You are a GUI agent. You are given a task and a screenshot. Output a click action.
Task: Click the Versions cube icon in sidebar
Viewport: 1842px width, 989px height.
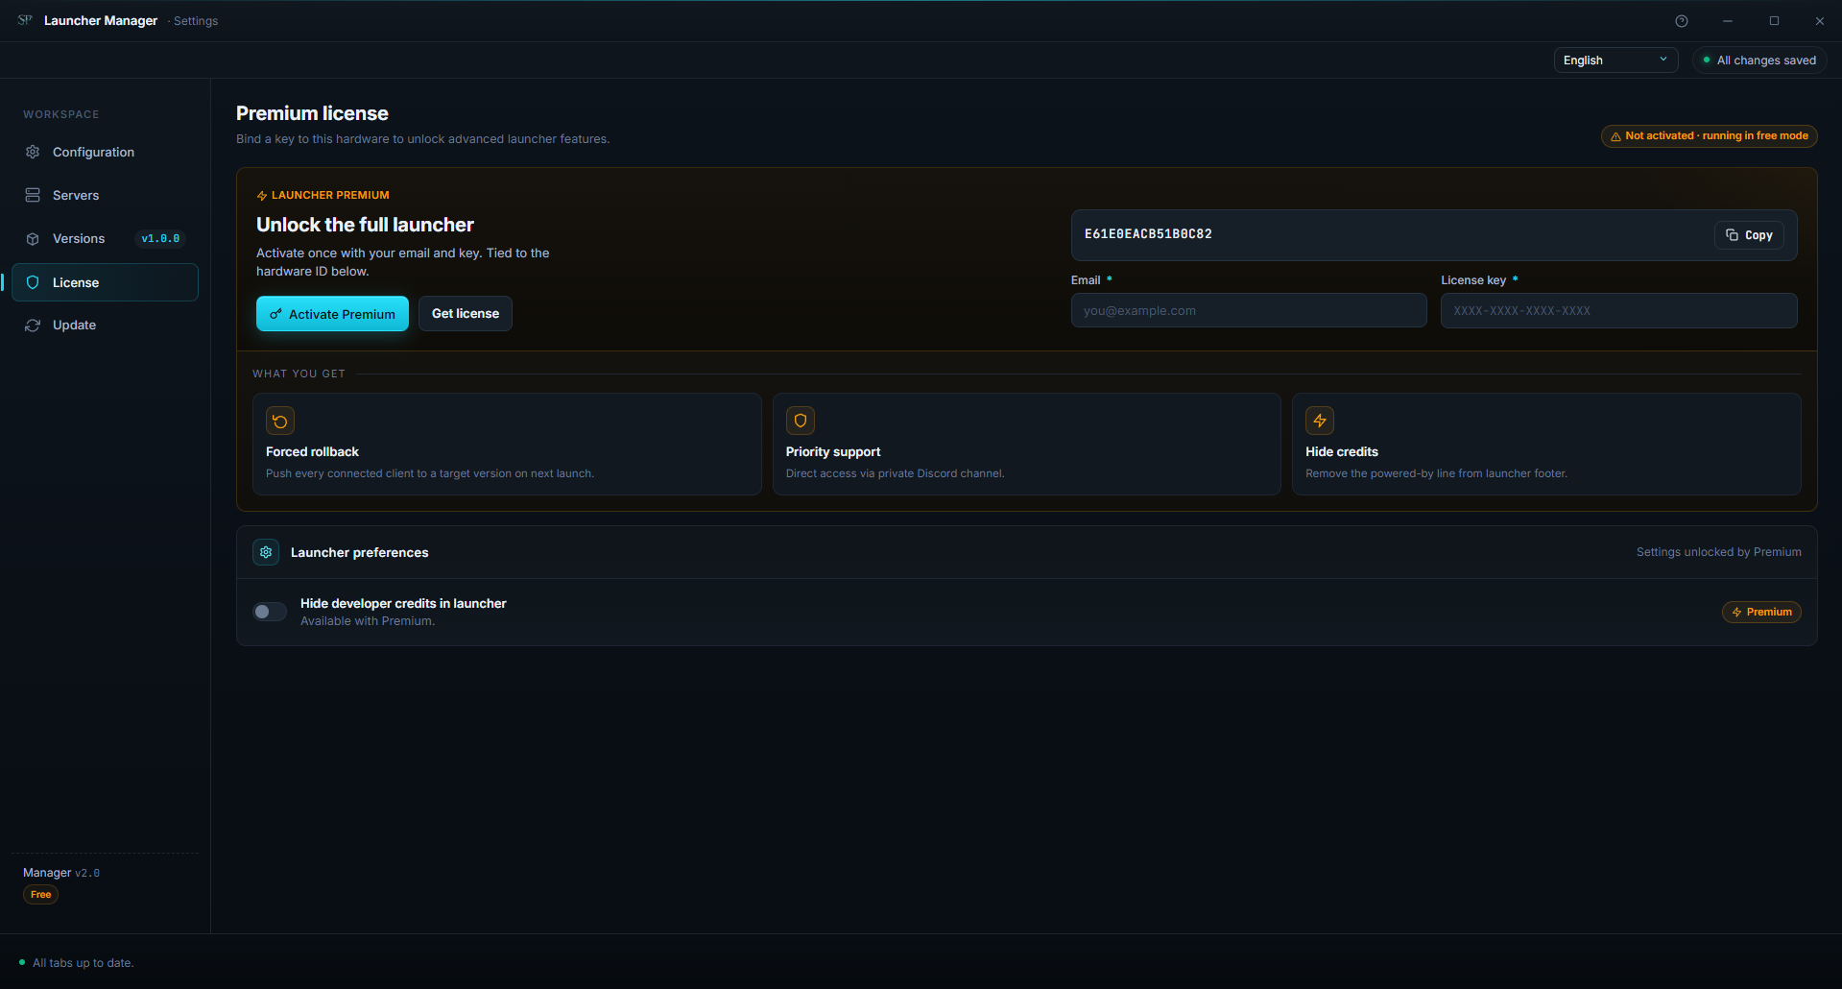pyautogui.click(x=33, y=238)
